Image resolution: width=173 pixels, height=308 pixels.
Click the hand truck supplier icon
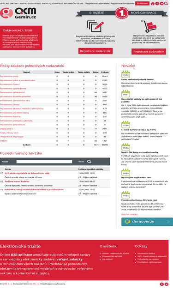[149, 26]
